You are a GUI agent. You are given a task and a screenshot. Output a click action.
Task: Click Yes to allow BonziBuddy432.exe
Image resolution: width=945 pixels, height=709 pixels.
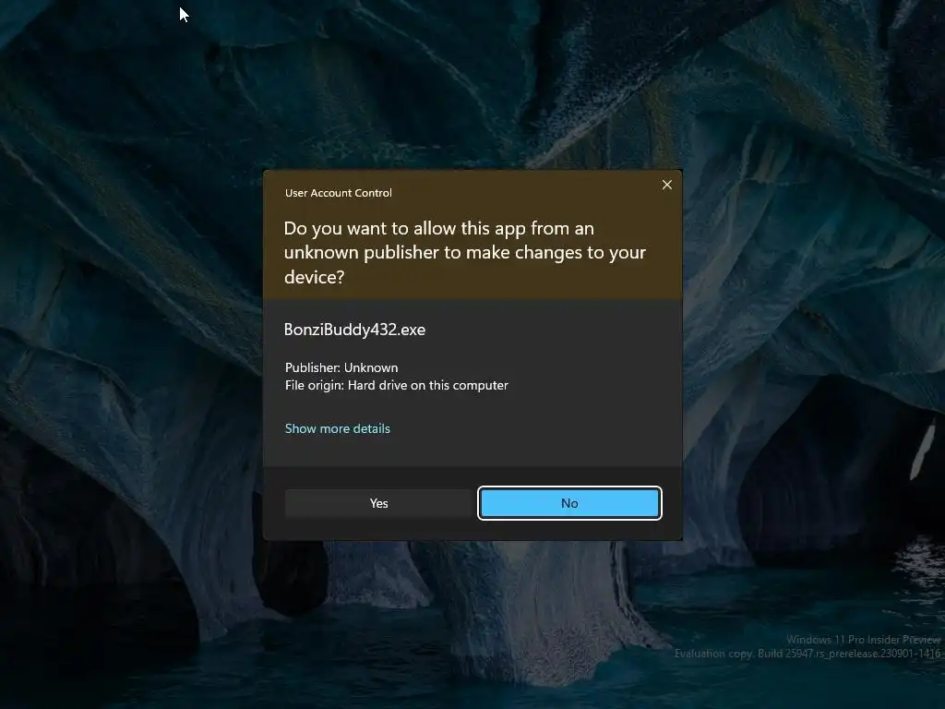point(378,503)
